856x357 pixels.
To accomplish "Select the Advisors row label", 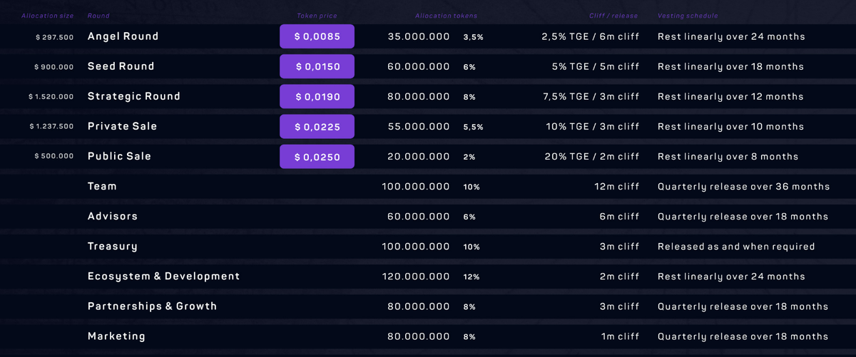I will pos(113,217).
